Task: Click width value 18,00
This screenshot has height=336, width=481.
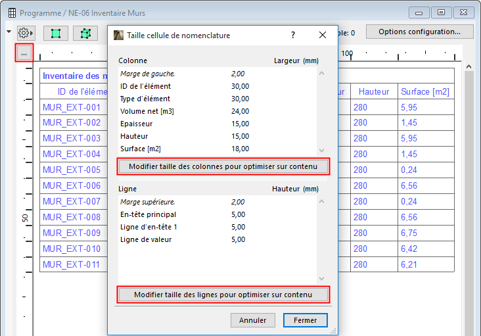Action: click(240, 149)
